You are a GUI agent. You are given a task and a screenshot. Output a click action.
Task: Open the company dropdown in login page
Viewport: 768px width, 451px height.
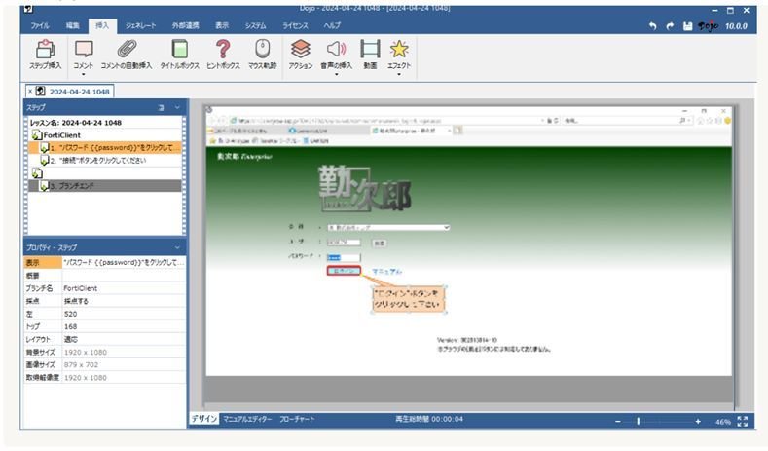(x=388, y=228)
